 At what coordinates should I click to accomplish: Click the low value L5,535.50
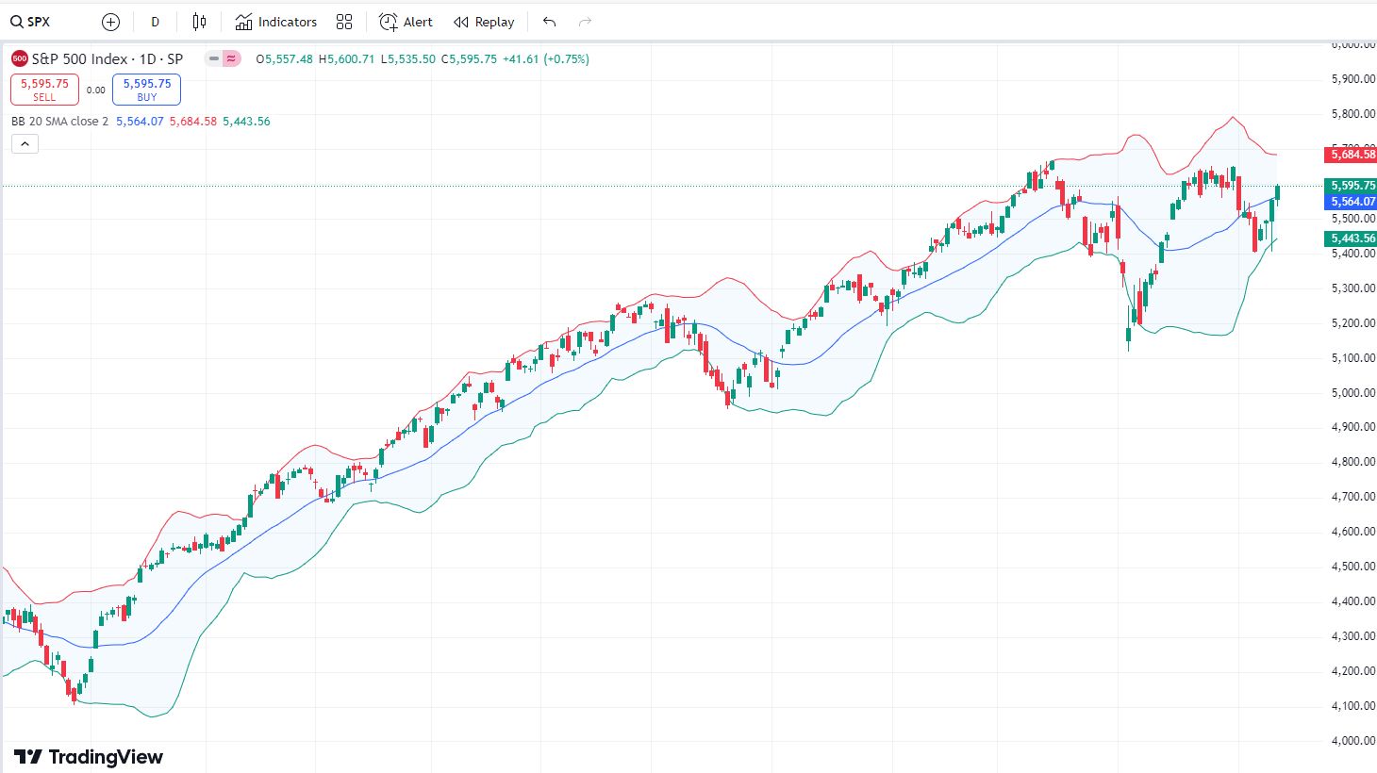coord(408,58)
